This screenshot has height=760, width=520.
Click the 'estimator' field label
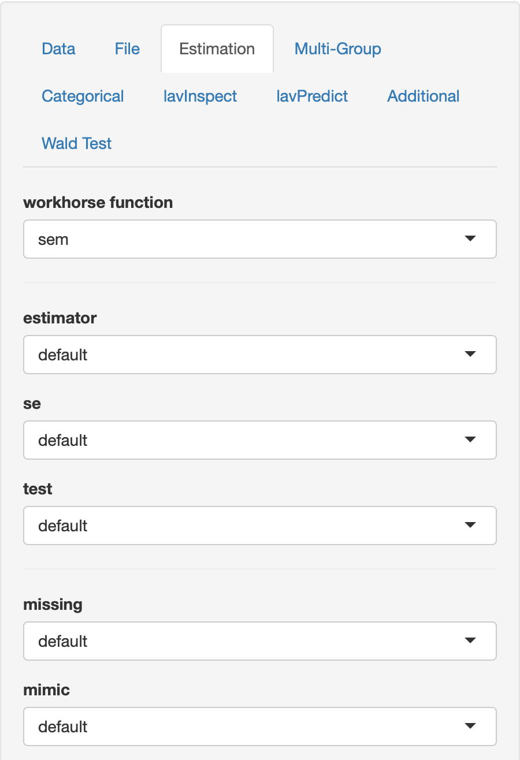[x=60, y=318]
